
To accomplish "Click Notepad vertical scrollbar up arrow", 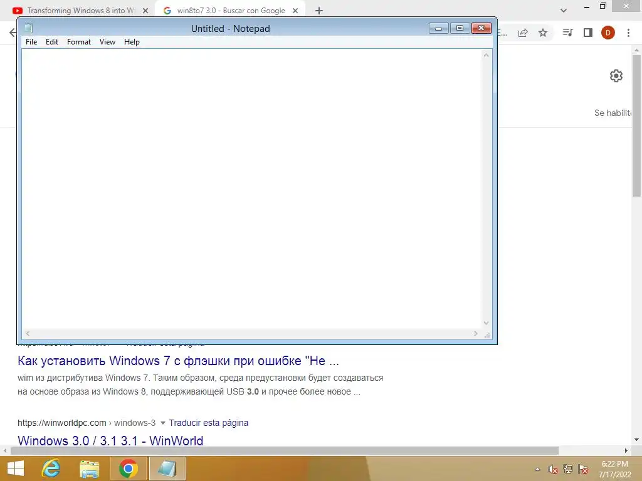I will click(x=486, y=55).
